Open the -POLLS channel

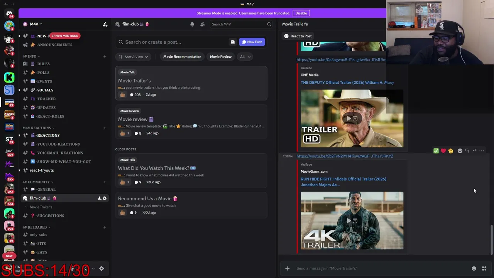click(64, 73)
